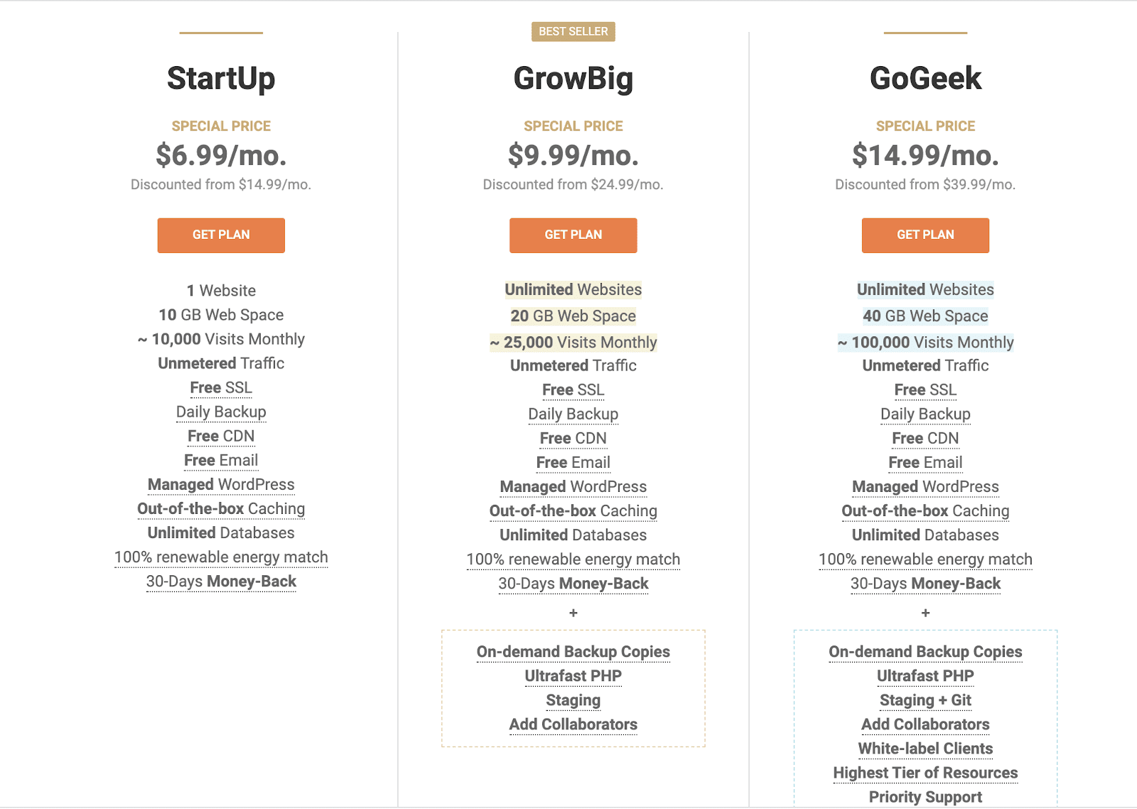1137x809 pixels.
Task: Open Out-of-the-box Caching details in StartUp column
Action: (x=221, y=508)
